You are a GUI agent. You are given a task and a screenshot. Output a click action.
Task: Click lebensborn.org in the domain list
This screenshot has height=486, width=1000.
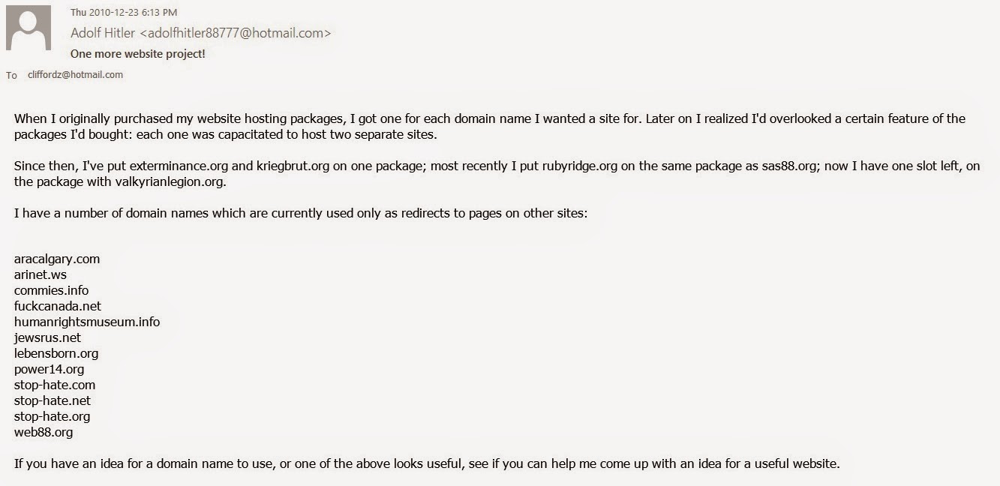(56, 353)
